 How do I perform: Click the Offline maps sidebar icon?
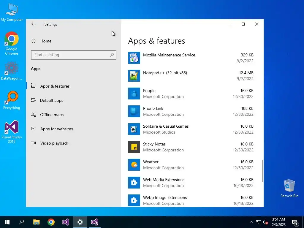click(33, 114)
